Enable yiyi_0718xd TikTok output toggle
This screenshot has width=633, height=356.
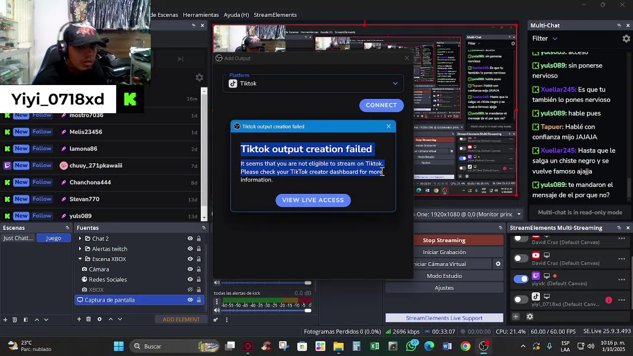tap(521, 300)
